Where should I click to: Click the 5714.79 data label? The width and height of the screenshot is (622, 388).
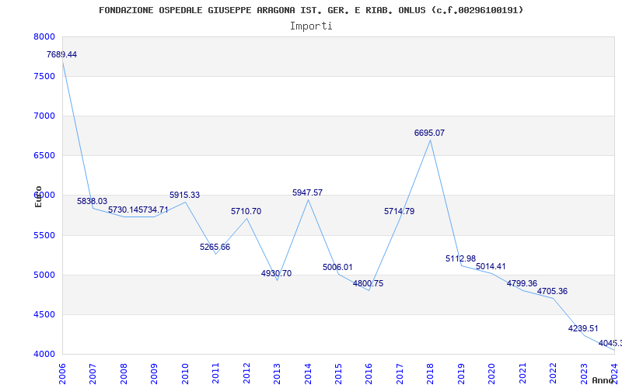399,212
